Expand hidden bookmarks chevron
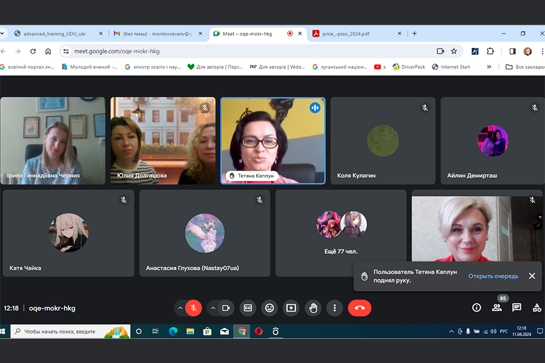This screenshot has width=545, height=363. click(489, 67)
